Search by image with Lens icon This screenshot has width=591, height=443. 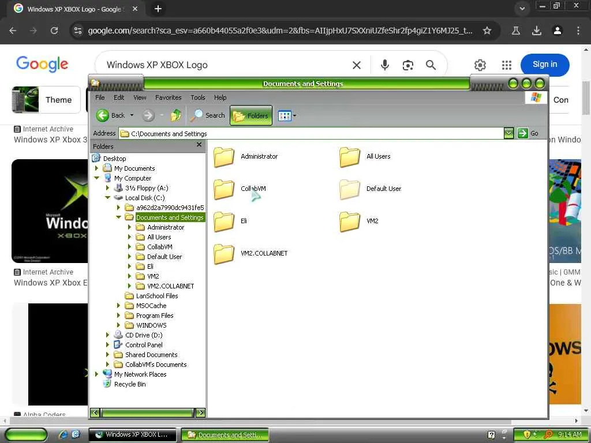point(408,65)
